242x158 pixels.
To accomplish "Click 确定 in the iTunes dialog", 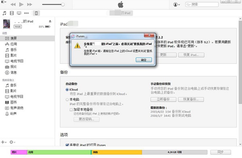I will (x=144, y=60).
